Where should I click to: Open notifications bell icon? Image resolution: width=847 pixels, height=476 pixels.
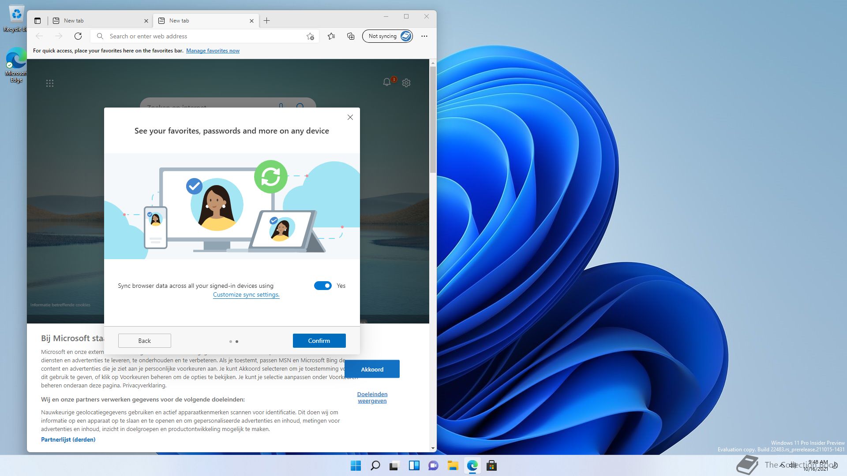click(x=387, y=82)
